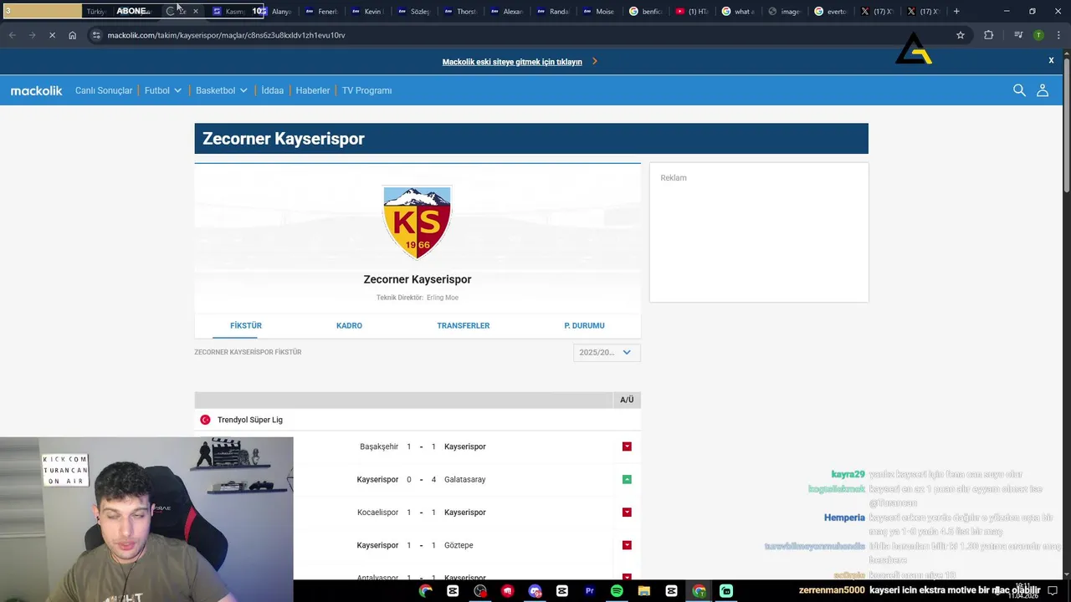Screen dimensions: 1071x602
Task: Select the KADRO tab
Action: [349, 325]
